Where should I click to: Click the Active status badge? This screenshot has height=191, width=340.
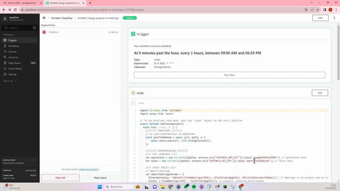tap(130, 18)
